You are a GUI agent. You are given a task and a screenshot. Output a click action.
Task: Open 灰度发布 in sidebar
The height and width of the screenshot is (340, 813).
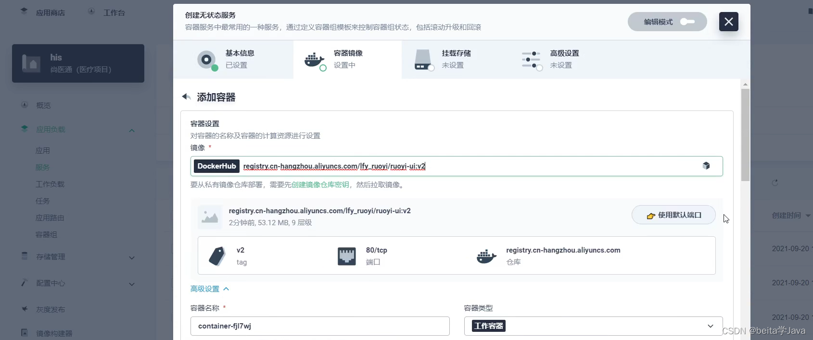51,310
